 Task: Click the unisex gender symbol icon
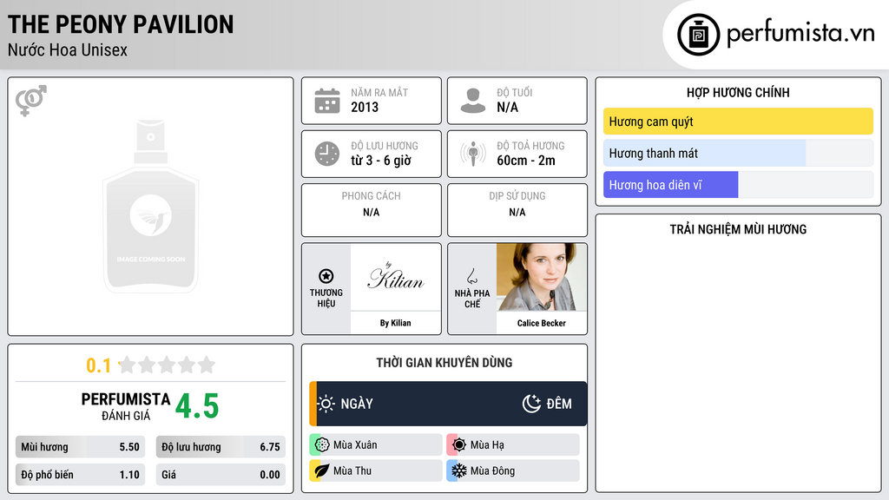30,101
